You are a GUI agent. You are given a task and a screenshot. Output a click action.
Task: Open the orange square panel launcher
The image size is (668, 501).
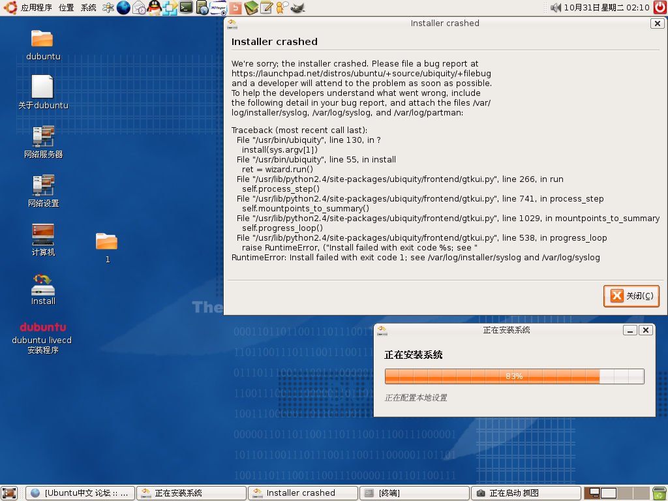click(235, 8)
